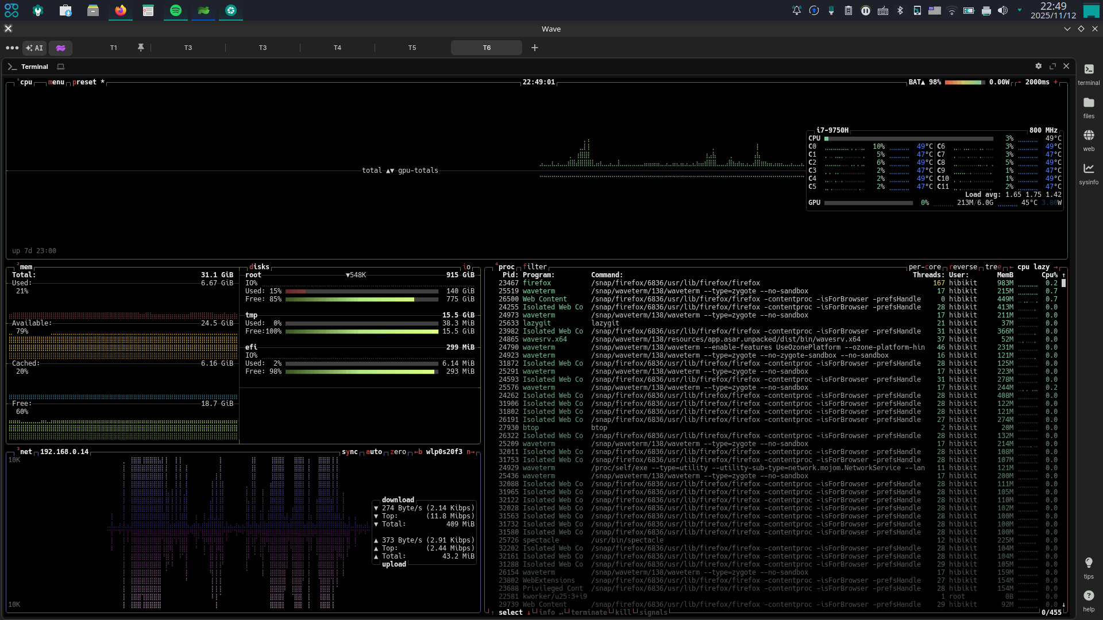Open terminal block settings gear
Viewport: 1103px width, 620px height.
(1038, 67)
